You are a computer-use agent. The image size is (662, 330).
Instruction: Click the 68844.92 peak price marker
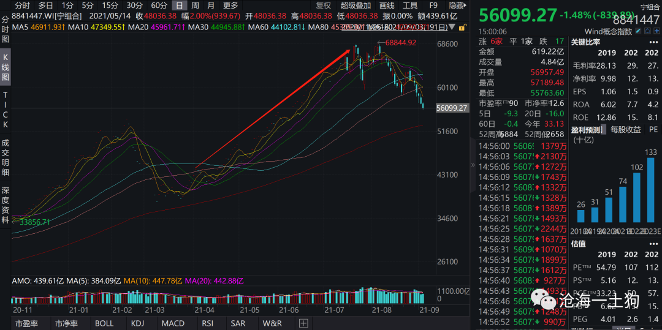click(x=401, y=43)
